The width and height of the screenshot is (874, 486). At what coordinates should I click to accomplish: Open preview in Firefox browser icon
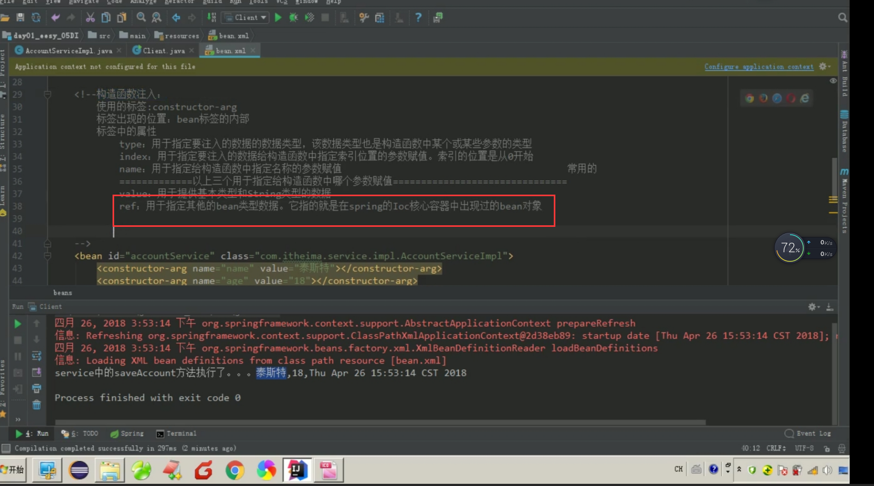pos(763,98)
